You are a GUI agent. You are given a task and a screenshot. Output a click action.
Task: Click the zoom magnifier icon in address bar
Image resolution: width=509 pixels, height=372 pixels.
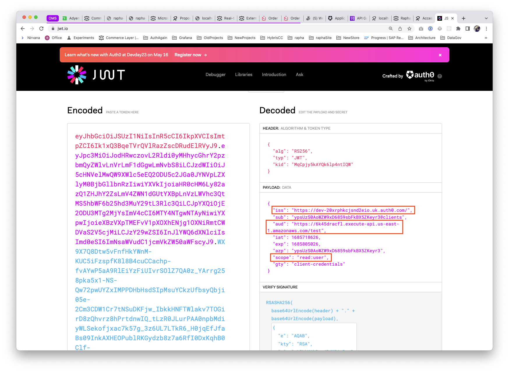(x=391, y=29)
